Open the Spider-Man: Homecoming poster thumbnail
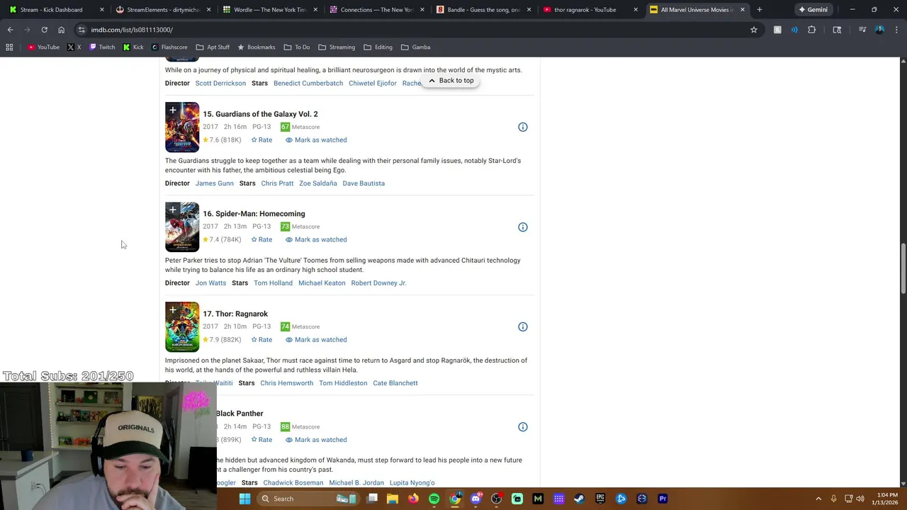 (182, 227)
